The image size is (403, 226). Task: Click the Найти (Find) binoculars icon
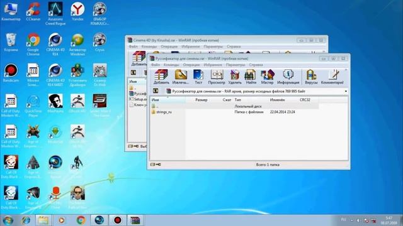click(x=251, y=77)
